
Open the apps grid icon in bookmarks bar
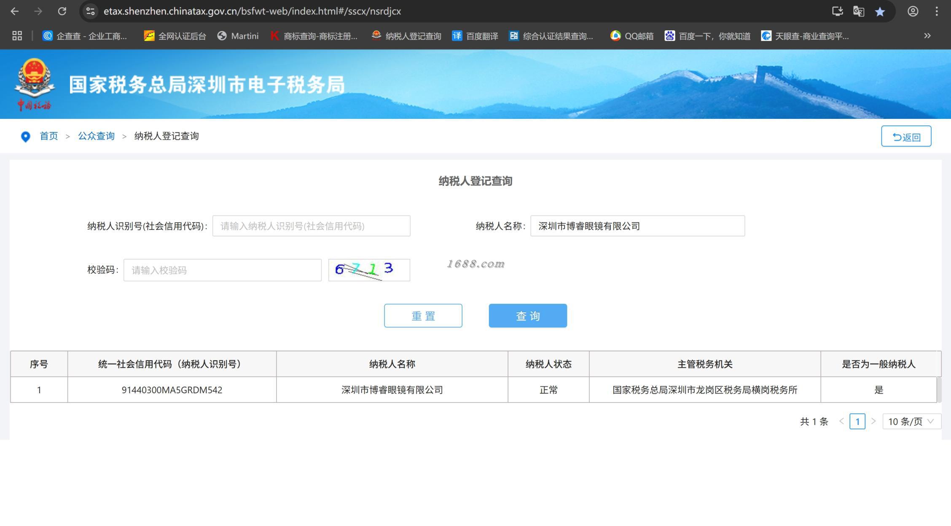click(x=17, y=36)
